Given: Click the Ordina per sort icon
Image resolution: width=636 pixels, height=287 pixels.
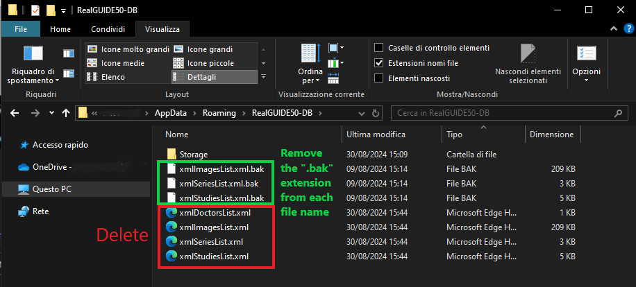Looking at the screenshot, I should [310, 55].
